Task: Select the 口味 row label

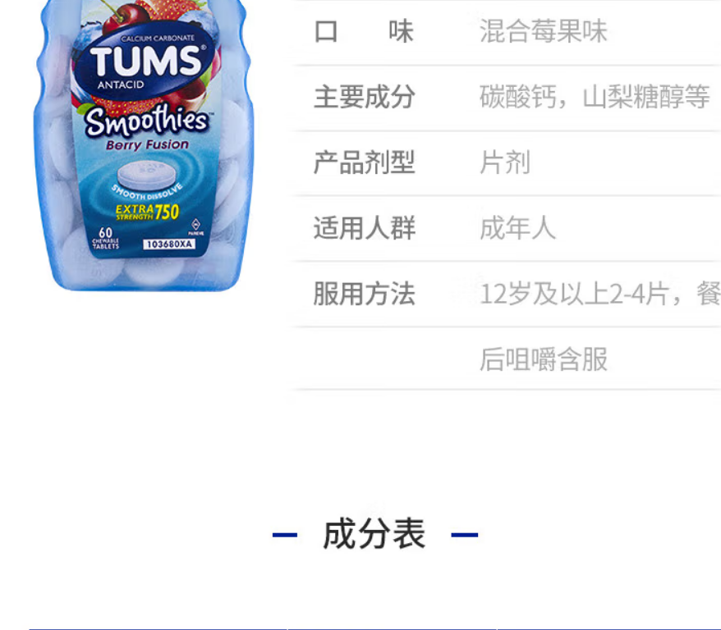Action: 364,32
